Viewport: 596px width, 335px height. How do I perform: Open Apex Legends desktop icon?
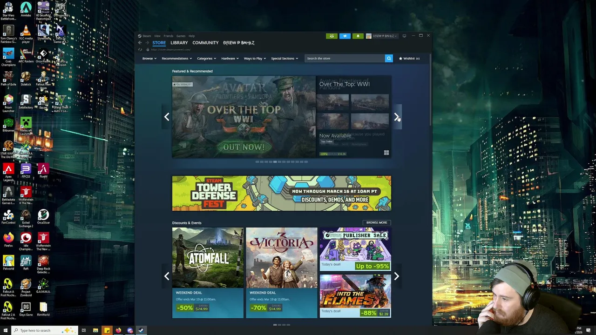(x=8, y=172)
